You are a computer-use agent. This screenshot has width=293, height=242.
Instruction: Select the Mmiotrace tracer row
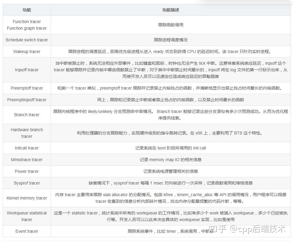[26, 160]
